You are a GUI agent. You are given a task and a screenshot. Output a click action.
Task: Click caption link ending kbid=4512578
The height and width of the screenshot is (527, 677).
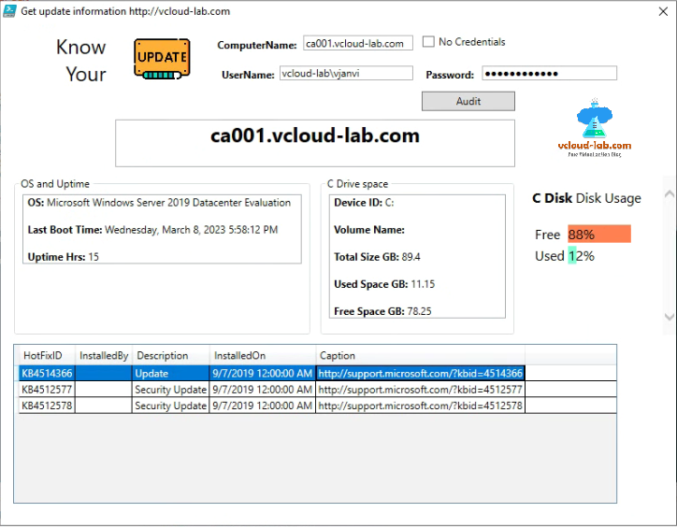421,406
